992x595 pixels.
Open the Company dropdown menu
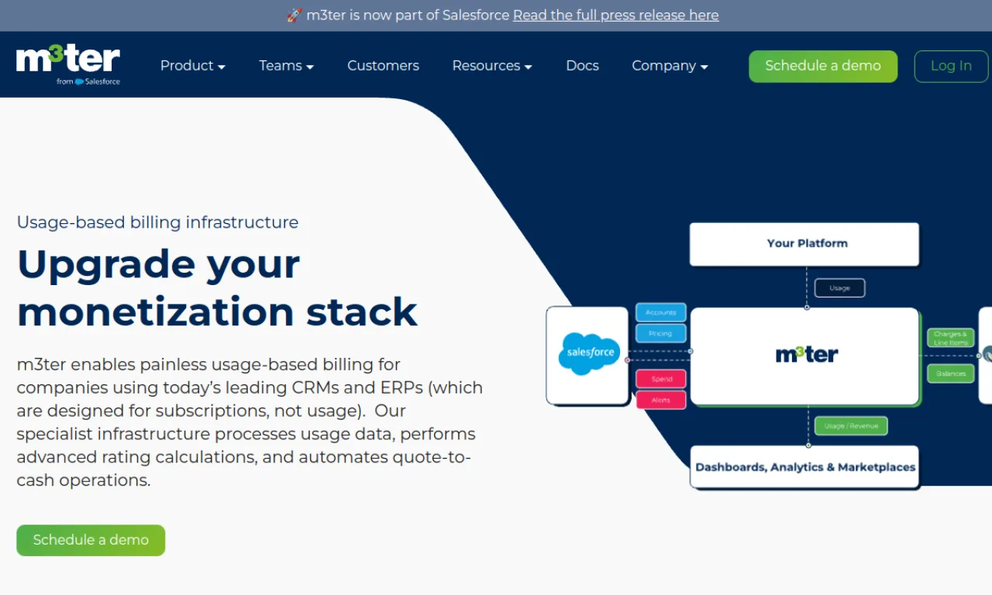pyautogui.click(x=670, y=66)
